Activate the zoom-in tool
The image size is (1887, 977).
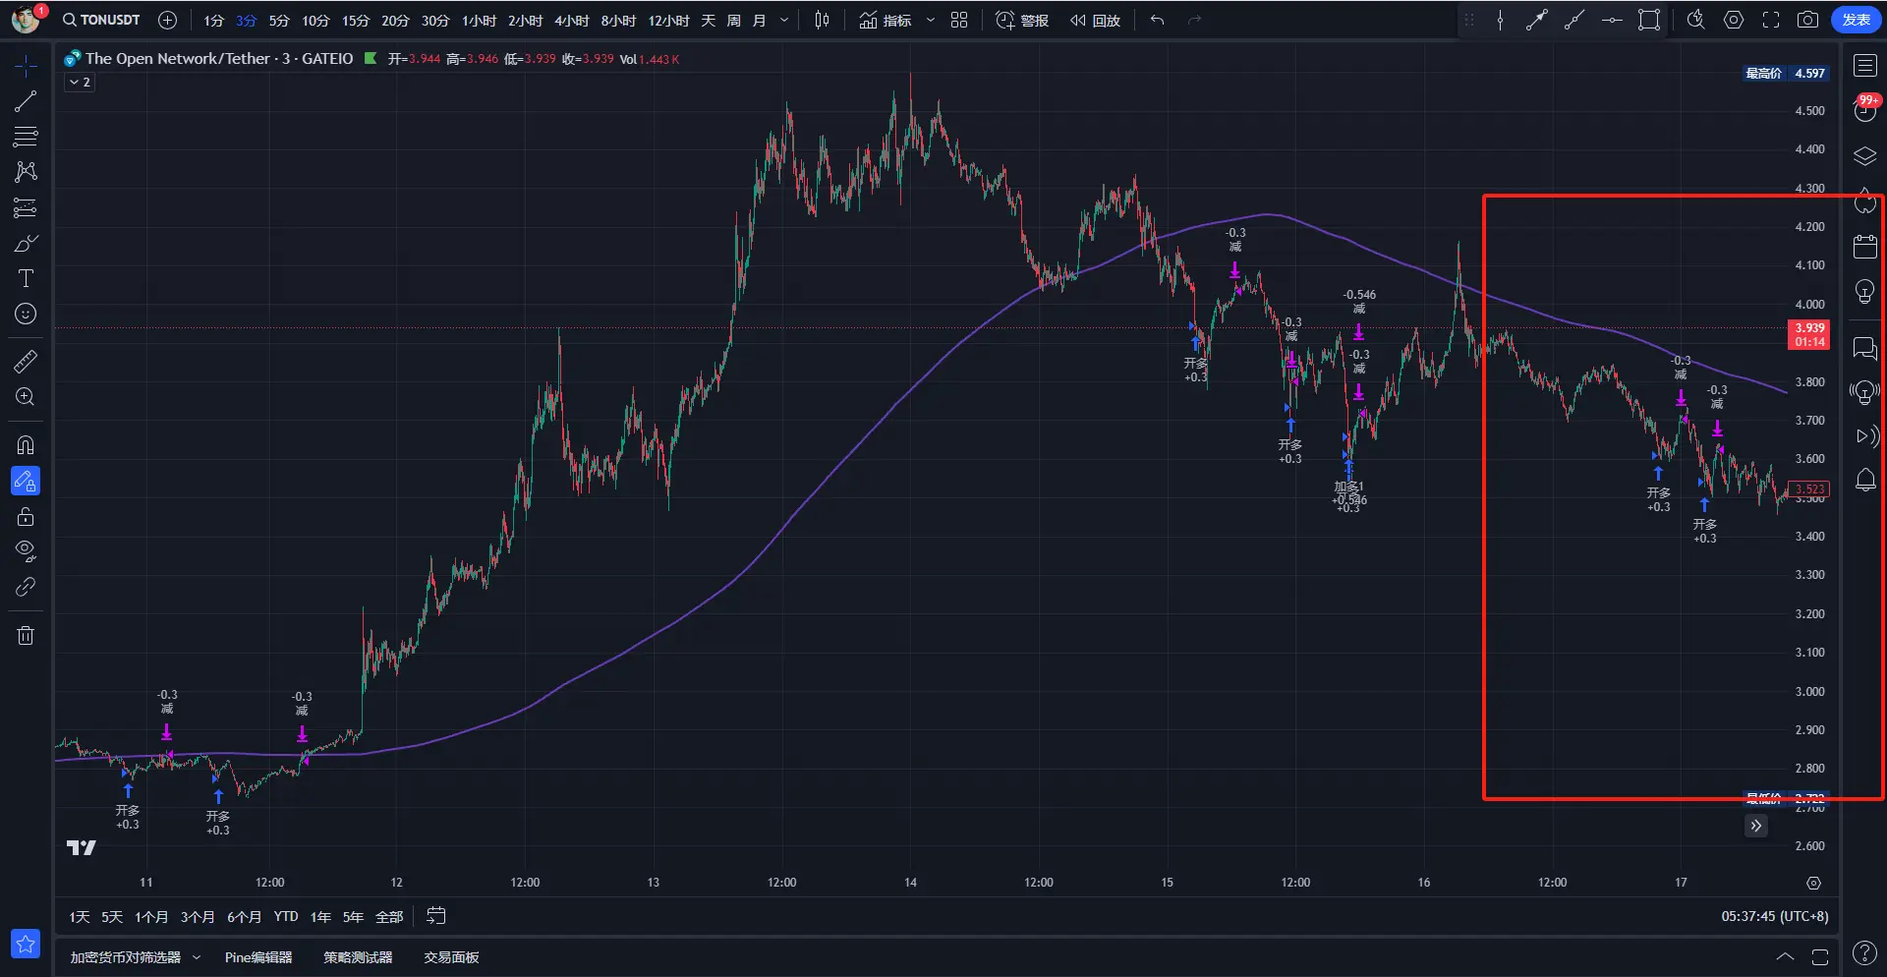(26, 397)
